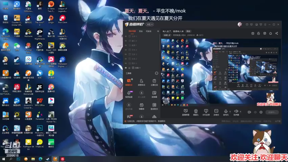Open the 读弹幕 read danmaku tool
The height and width of the screenshot is (162, 288).
[154, 94]
